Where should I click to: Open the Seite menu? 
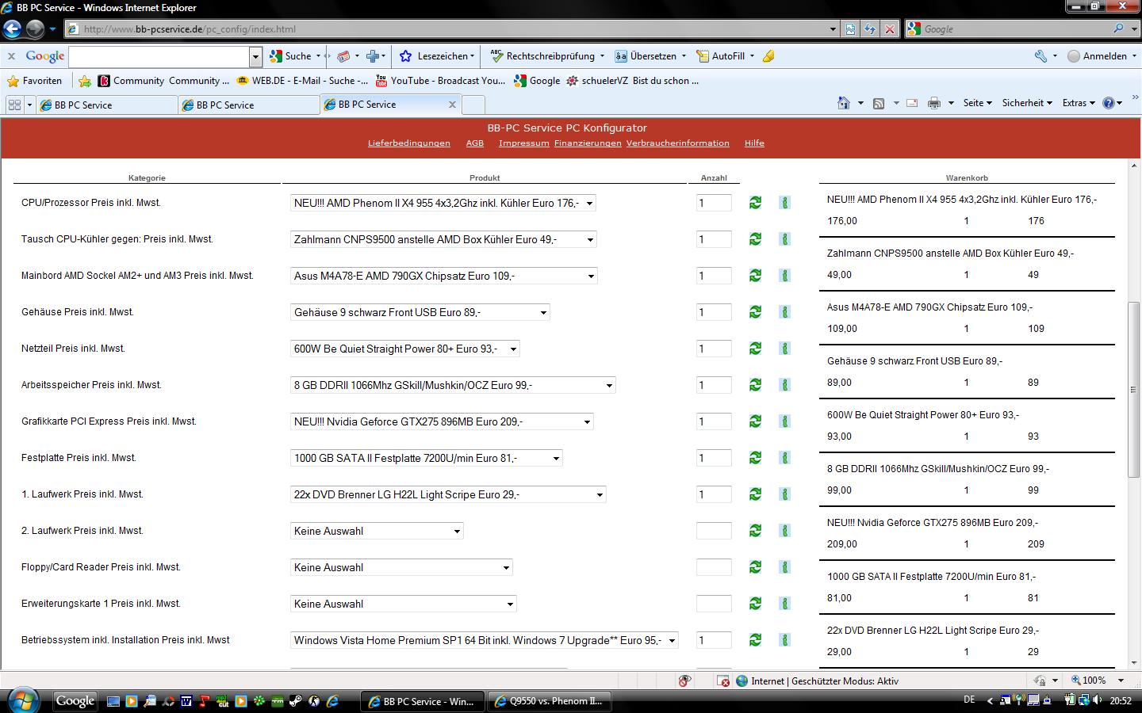click(977, 103)
